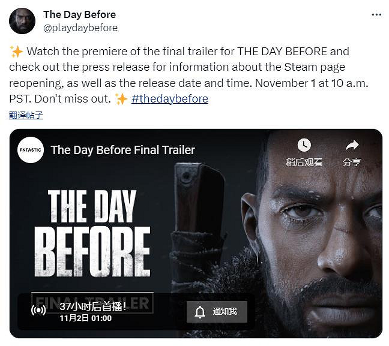Open The Day Before display name

80,14
